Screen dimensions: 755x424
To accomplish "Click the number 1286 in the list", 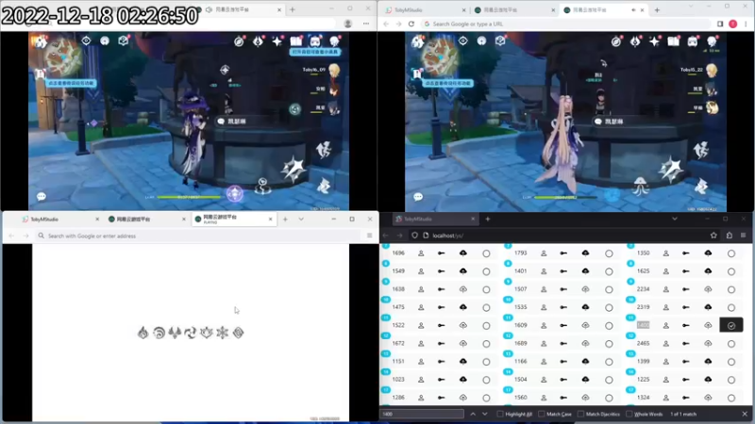I will pos(398,398).
